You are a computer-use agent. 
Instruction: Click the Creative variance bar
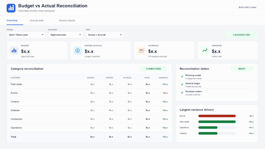pyautogui.click(x=208, y=133)
